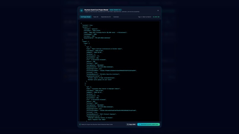Click the "Hardhat suite passes 48 unit tests" line
Screen dimensions: 239x134
pos(100,80)
